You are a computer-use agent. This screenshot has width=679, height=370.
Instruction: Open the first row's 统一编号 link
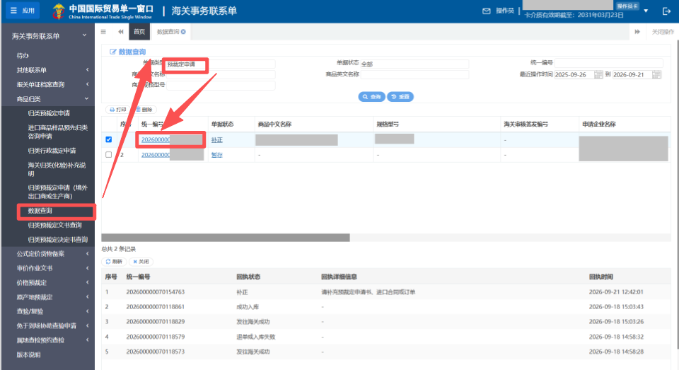tap(156, 139)
